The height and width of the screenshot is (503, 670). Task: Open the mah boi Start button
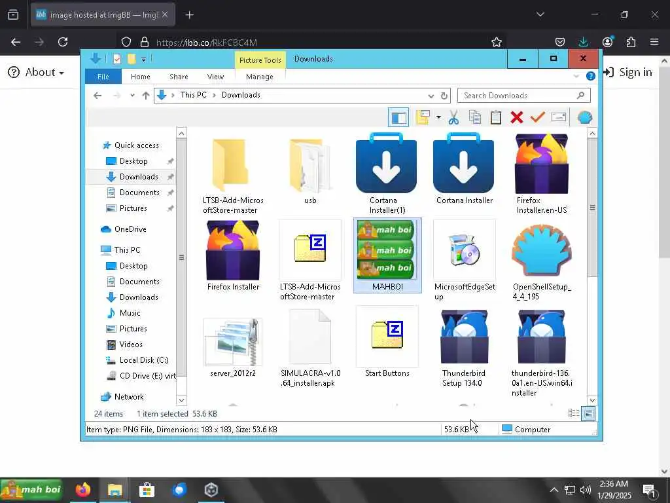31,490
